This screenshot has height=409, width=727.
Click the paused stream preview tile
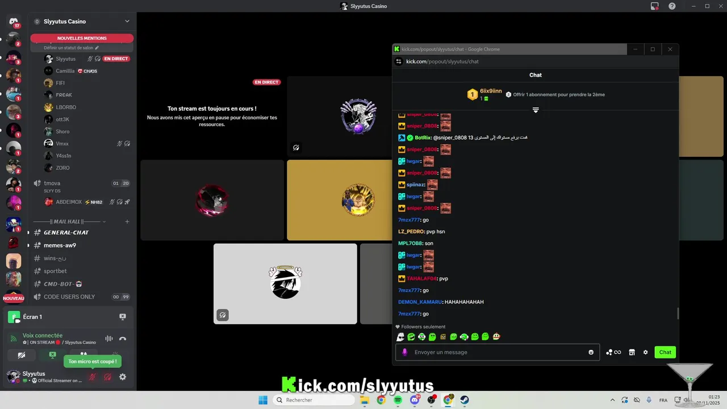coord(212,116)
